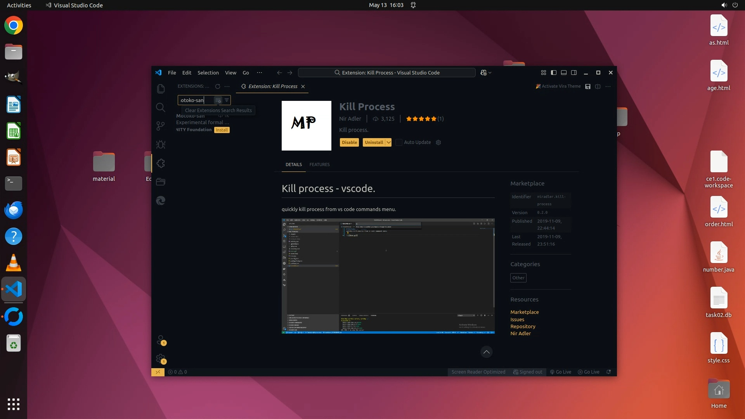Click the filter extensions icon
This screenshot has height=419, width=745.
pos(227,100)
